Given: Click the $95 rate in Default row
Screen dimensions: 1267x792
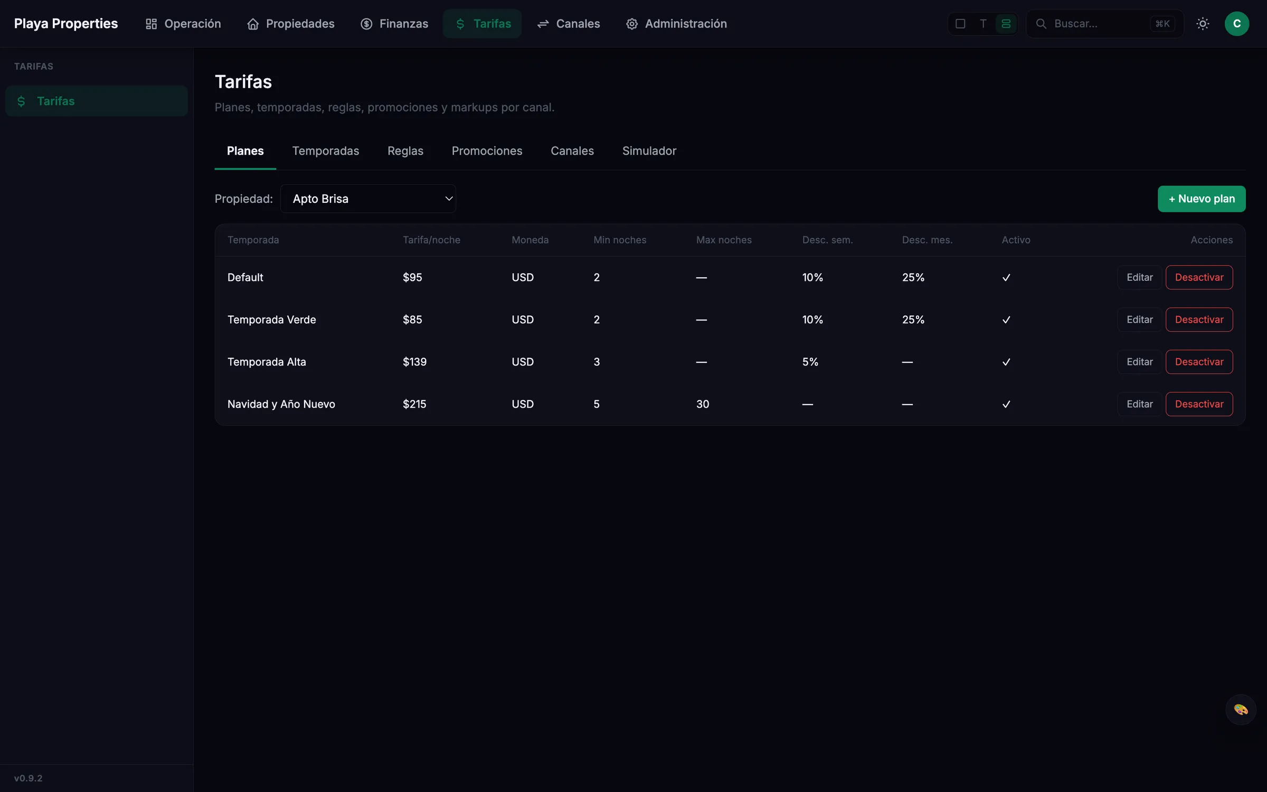Looking at the screenshot, I should [412, 277].
